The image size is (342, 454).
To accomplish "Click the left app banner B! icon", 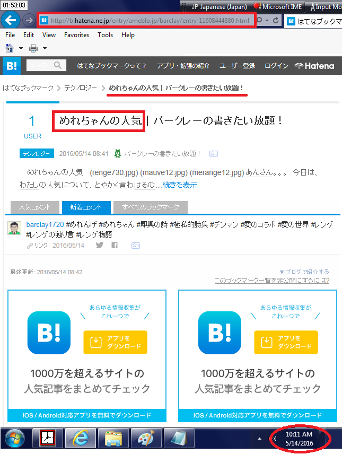I will 49,333.
